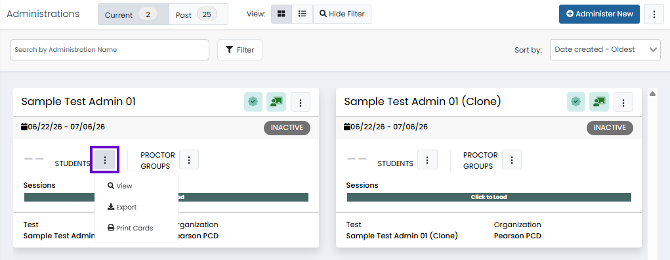Select the Current administrations tab
The height and width of the screenshot is (260, 670).
coord(133,14)
